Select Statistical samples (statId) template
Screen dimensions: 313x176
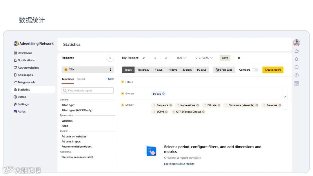click(77, 157)
